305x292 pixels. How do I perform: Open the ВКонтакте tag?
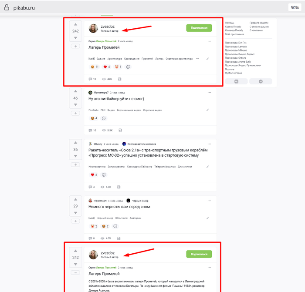[122, 218]
